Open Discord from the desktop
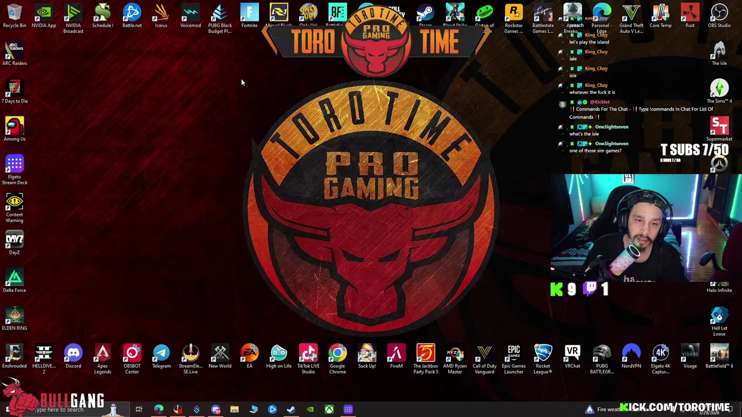 pyautogui.click(x=73, y=356)
